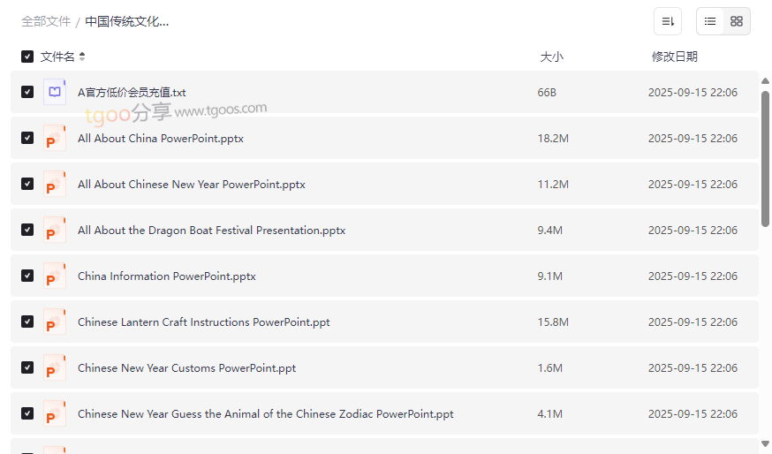This screenshot has width=772, height=454.
Task: Open Chinese New Year Guess the Animal file
Action: [265, 414]
